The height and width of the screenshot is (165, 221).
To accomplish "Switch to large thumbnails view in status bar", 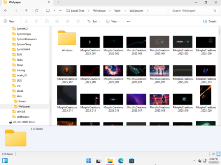I will [218, 154].
